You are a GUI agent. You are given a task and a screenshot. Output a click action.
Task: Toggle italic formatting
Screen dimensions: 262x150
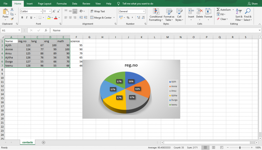pos(27,17)
